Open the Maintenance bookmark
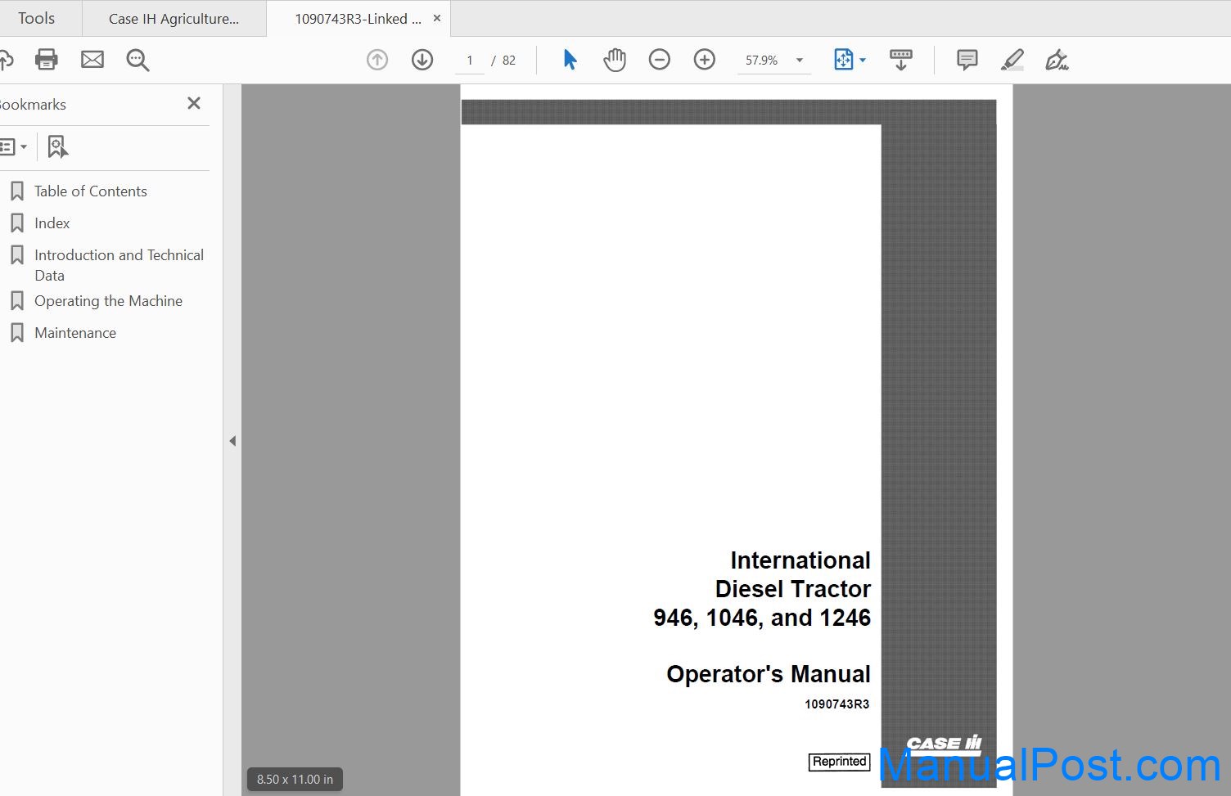The image size is (1231, 796). click(75, 333)
